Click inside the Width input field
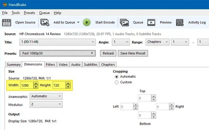209x130 pixels. point(27,85)
